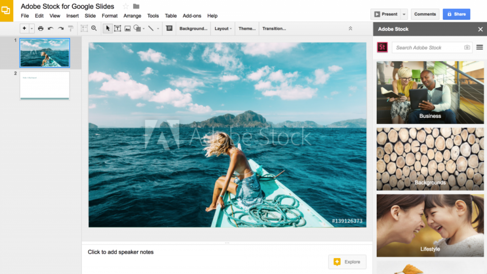Open the Adobe Stock hamburger menu
Viewport: 487px width, 274px height.
(479, 47)
